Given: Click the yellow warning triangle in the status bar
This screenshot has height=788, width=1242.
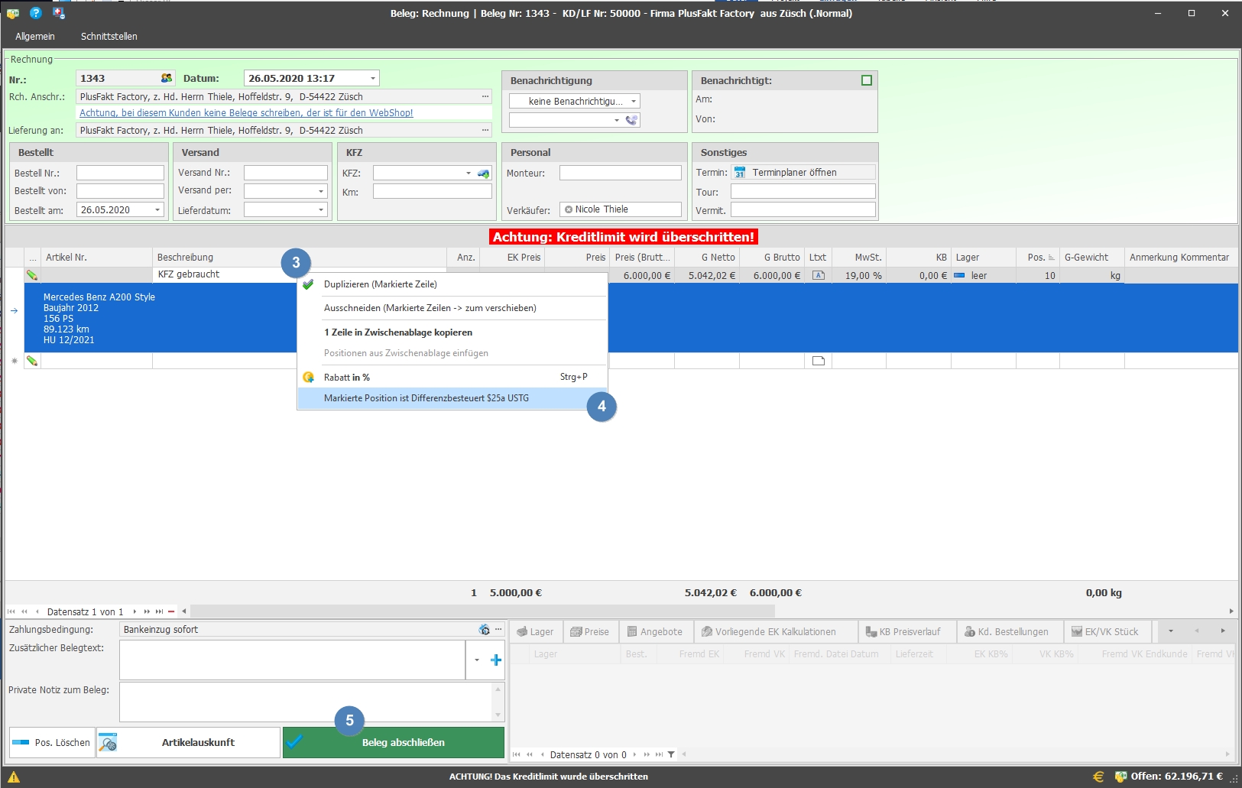Looking at the screenshot, I should click(x=14, y=777).
